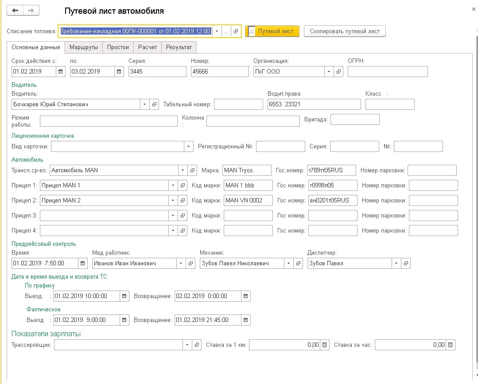Image resolution: width=478 pixels, height=384 pixels.
Task: Click Код марки field MAN VN 0002
Action: coord(248,201)
